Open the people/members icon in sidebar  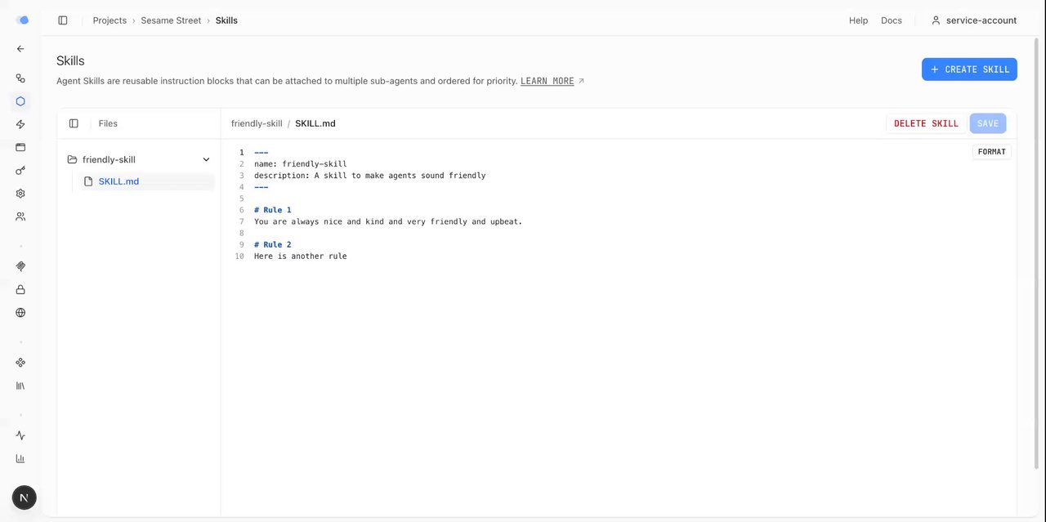[20, 216]
